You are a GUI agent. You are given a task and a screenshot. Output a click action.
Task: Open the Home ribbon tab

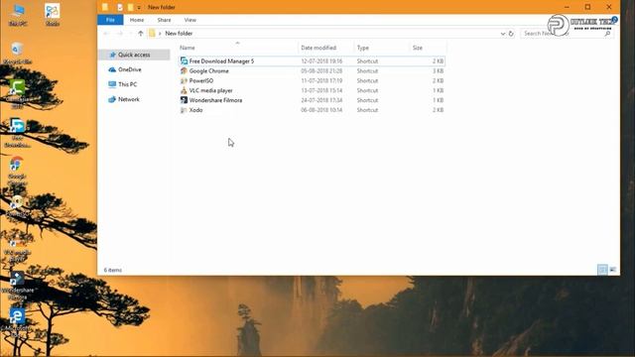click(x=137, y=20)
